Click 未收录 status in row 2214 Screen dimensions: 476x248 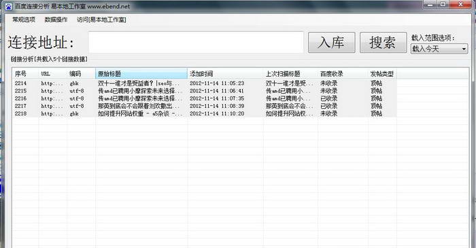coord(328,83)
